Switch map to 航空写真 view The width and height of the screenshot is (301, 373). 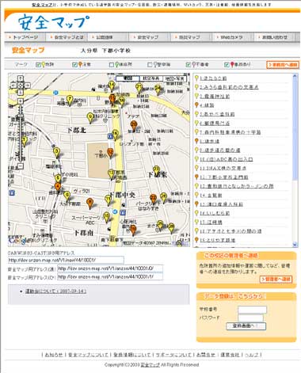tap(151, 78)
